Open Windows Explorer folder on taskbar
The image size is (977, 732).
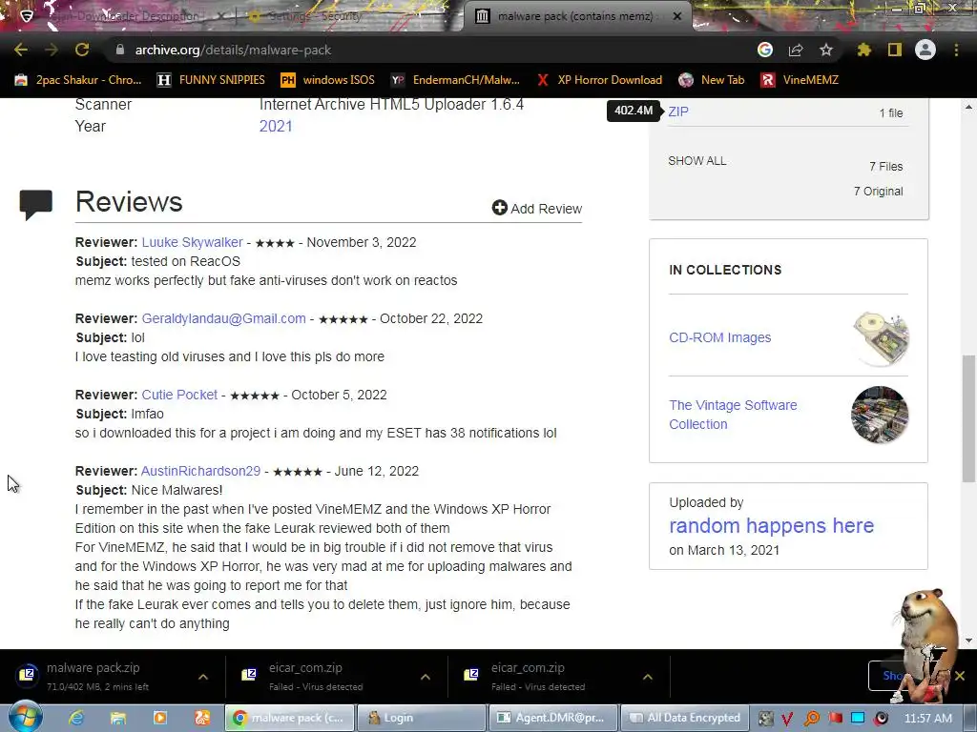[117, 718]
